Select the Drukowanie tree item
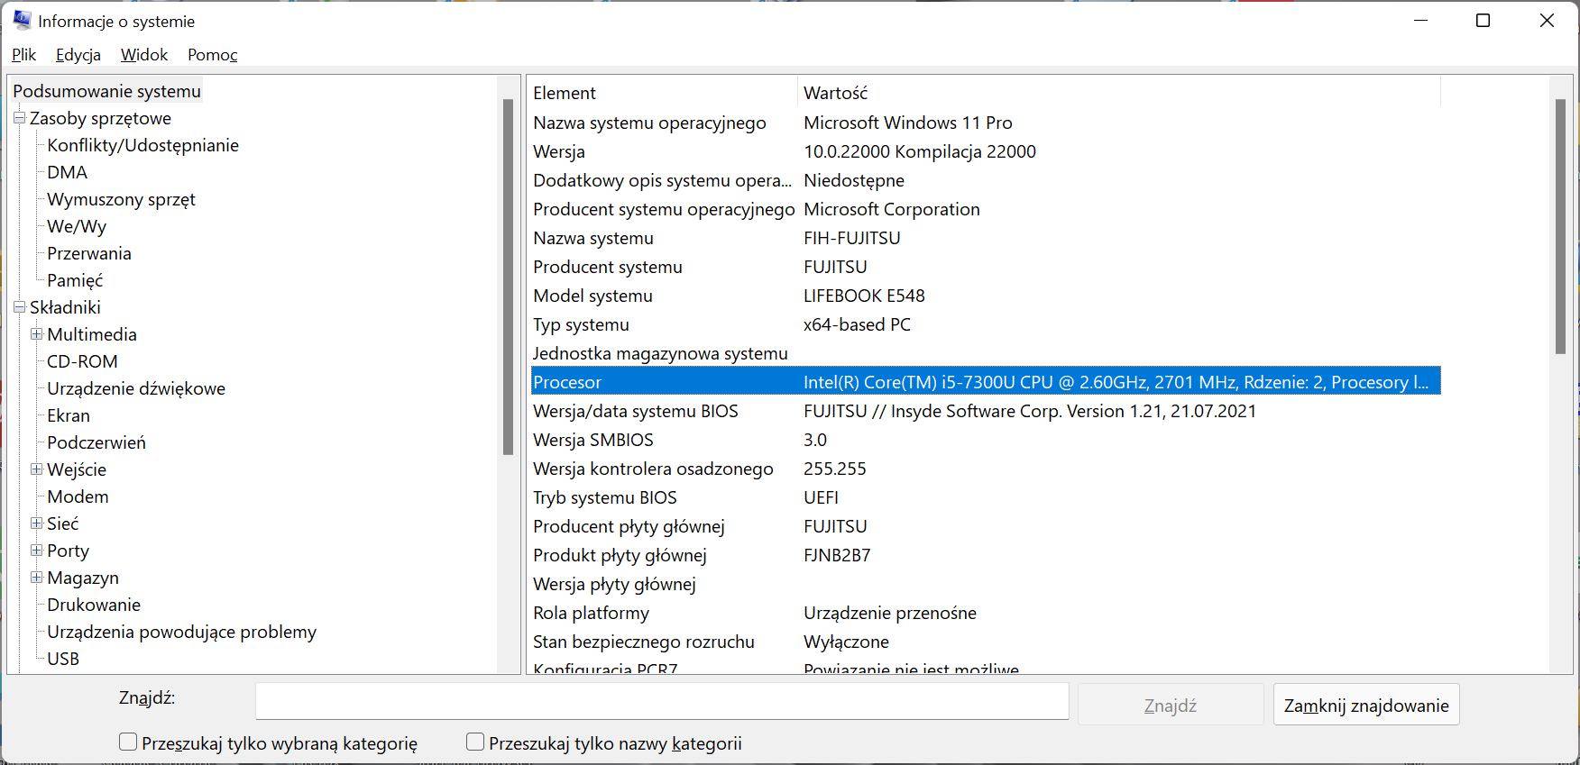 pos(94,605)
